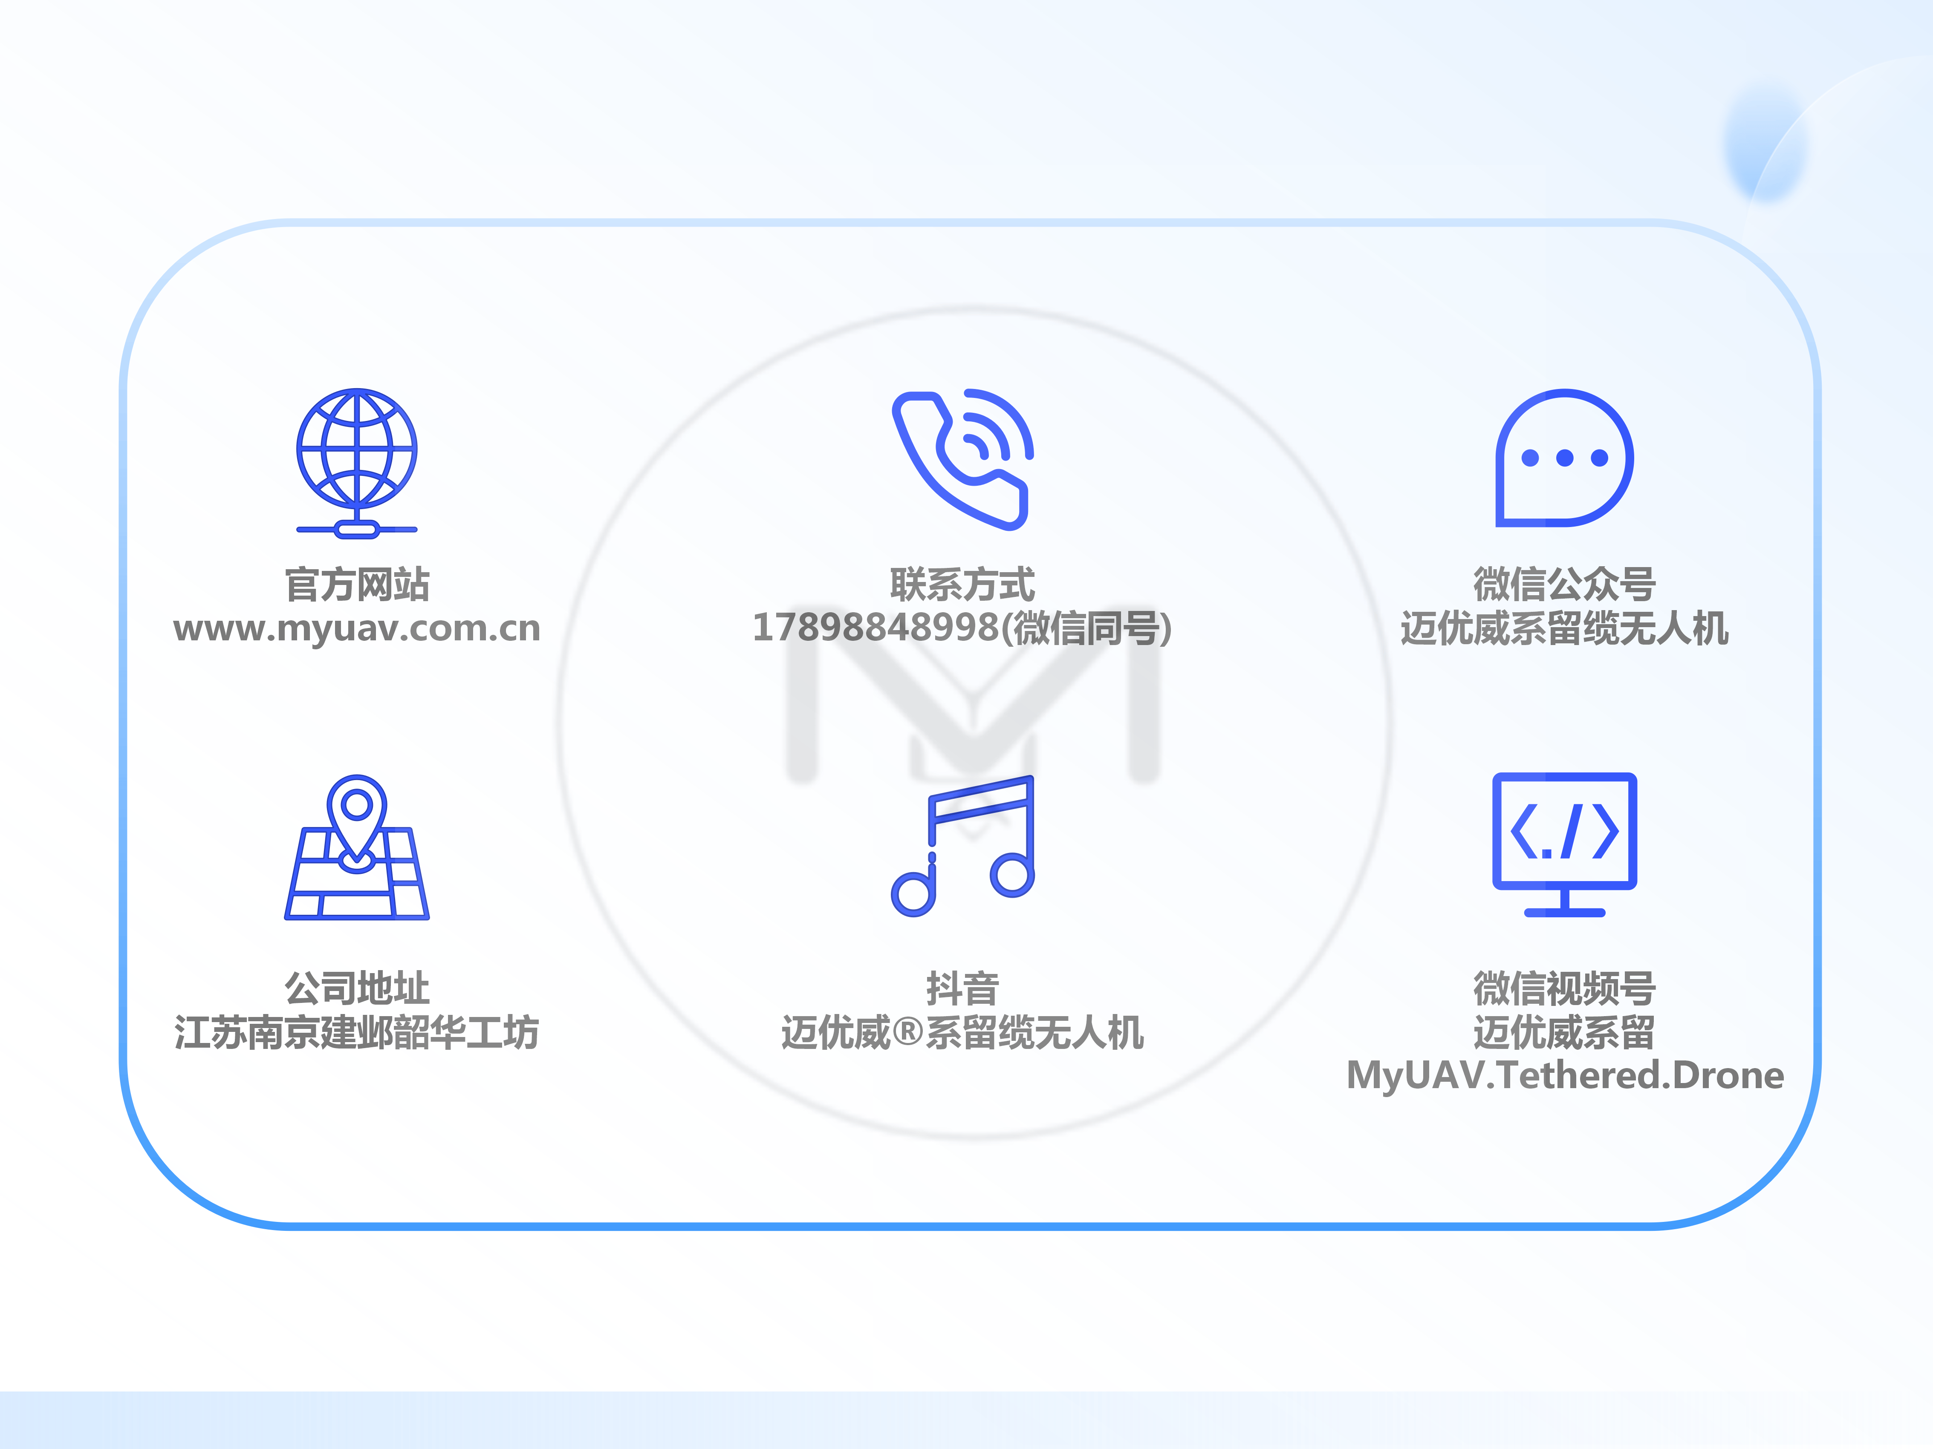The height and width of the screenshot is (1449, 1933).
Task: Click the phone call contact icon
Action: [962, 459]
